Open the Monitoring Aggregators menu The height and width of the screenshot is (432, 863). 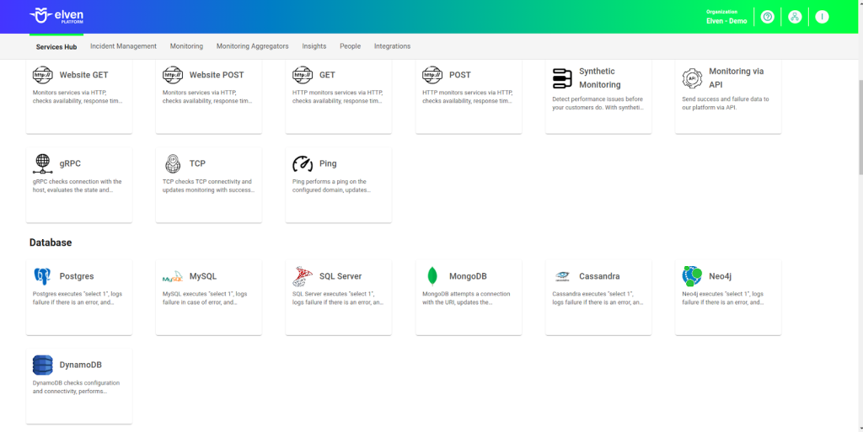[x=252, y=46]
